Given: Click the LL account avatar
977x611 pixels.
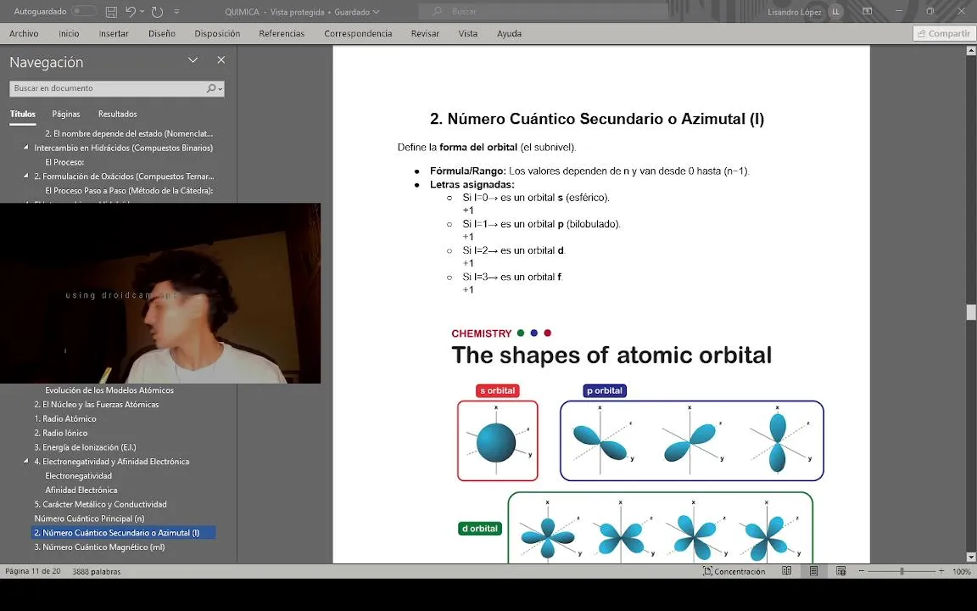Looking at the screenshot, I should (835, 12).
